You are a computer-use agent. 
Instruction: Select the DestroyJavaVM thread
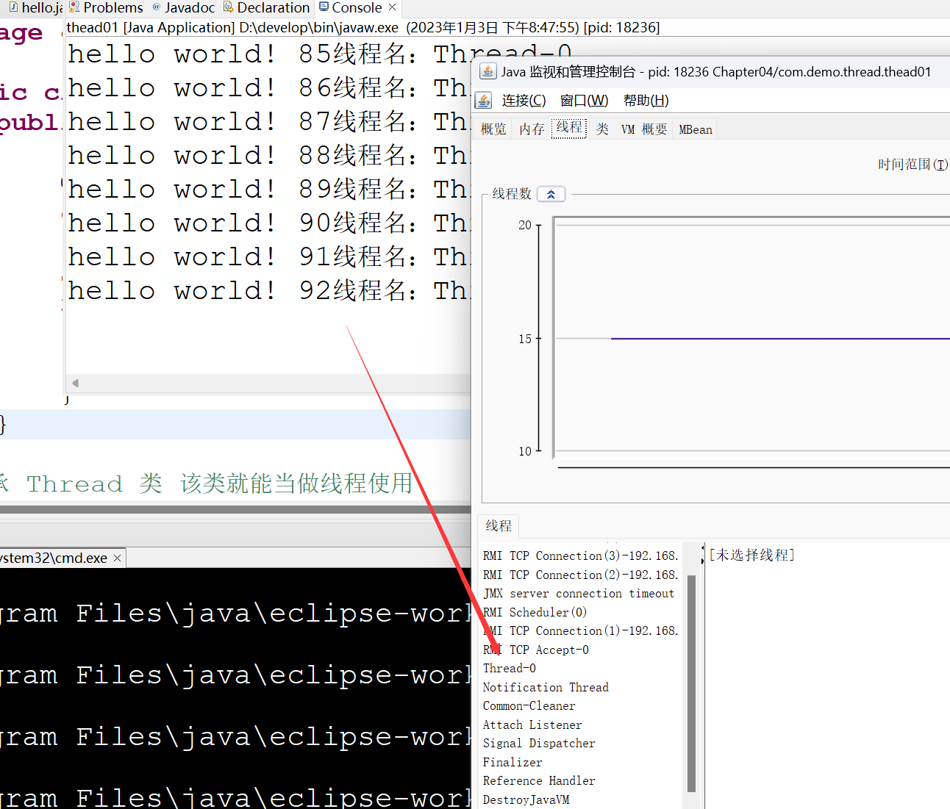tap(526, 800)
